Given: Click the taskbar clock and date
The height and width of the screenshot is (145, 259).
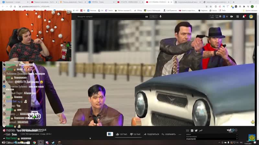Looking at the screenshot, I should tap(248, 142).
